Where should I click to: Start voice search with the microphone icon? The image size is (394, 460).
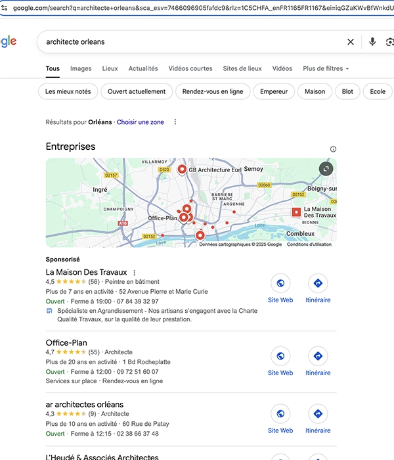(x=372, y=41)
